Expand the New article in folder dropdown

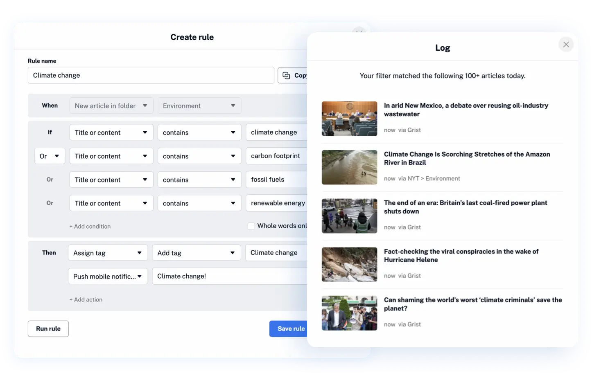tap(111, 106)
